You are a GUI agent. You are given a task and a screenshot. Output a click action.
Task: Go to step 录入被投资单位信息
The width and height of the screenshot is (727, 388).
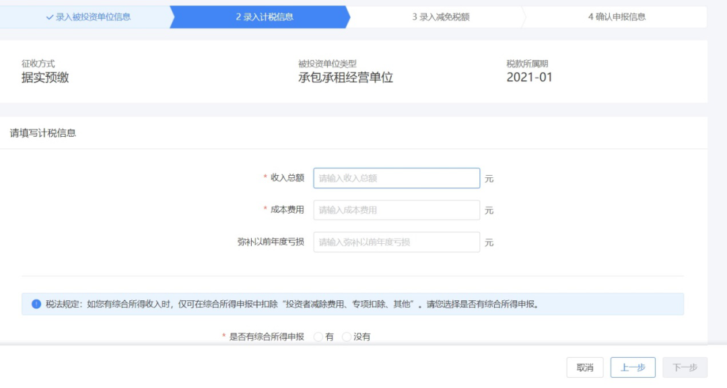tap(88, 17)
